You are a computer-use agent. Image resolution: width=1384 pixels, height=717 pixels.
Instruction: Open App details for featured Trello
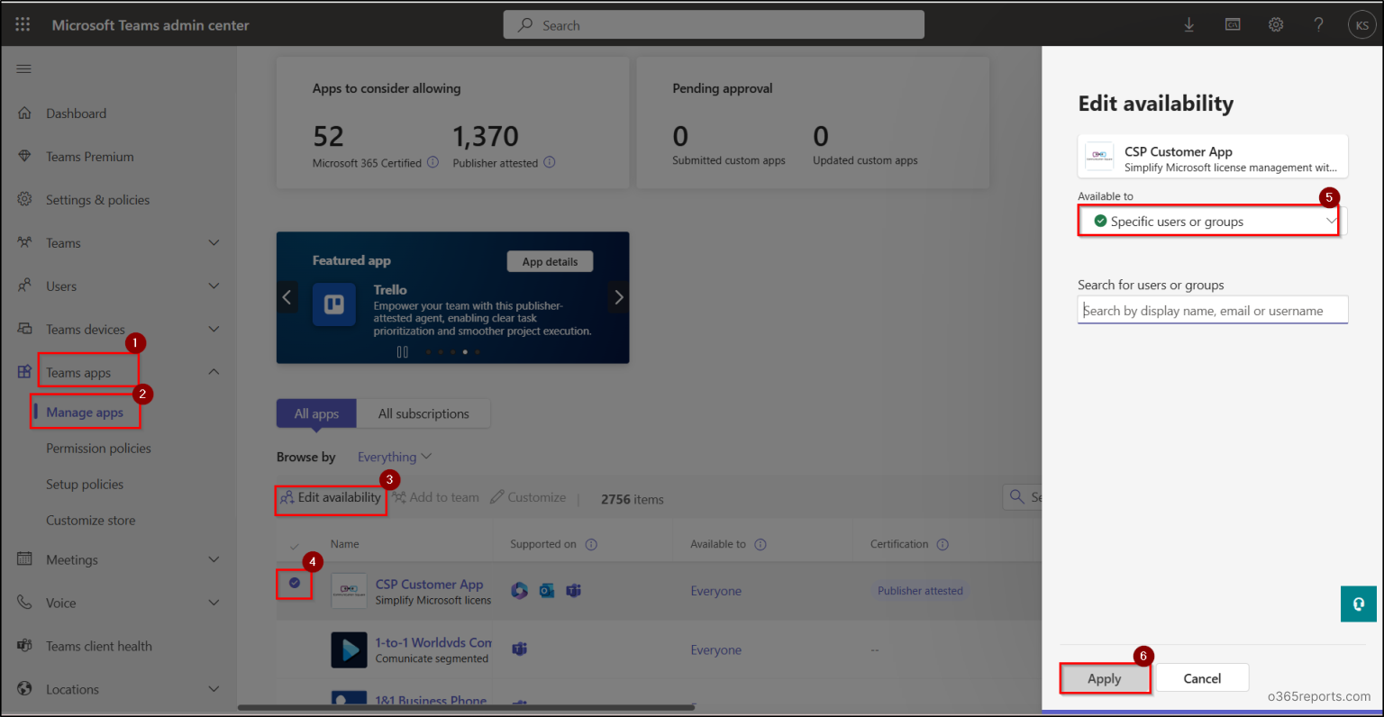tap(550, 261)
